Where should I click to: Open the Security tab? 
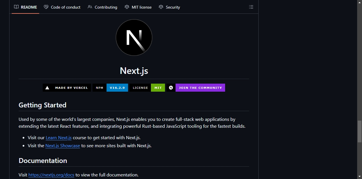click(169, 7)
